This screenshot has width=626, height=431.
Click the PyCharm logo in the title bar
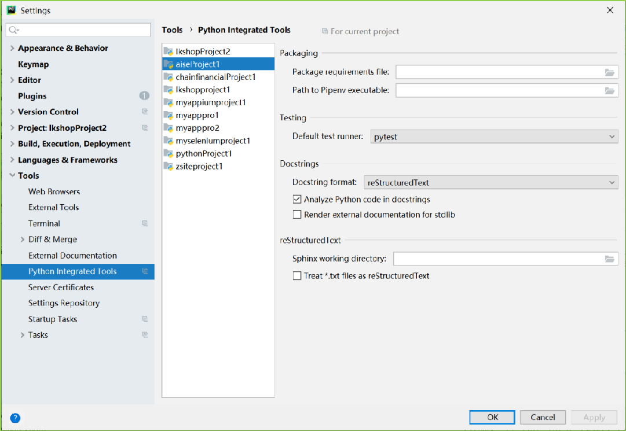(x=11, y=10)
